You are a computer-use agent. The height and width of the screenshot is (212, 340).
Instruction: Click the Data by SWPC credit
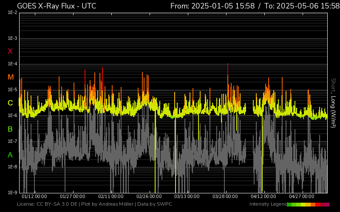coord(155,204)
